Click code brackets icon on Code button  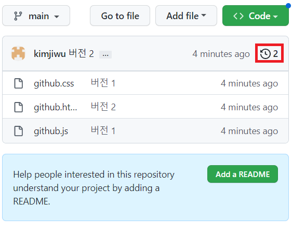point(238,16)
